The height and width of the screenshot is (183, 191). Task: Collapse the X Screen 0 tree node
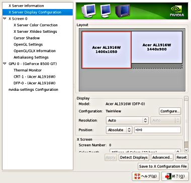point(5,19)
